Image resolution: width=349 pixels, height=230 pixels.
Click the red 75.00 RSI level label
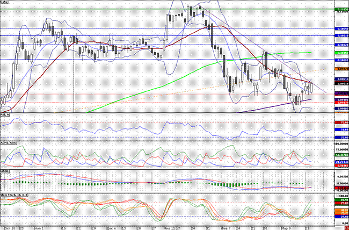point(343,122)
